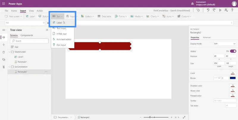Open the Hover color picker

(x=233, y=91)
